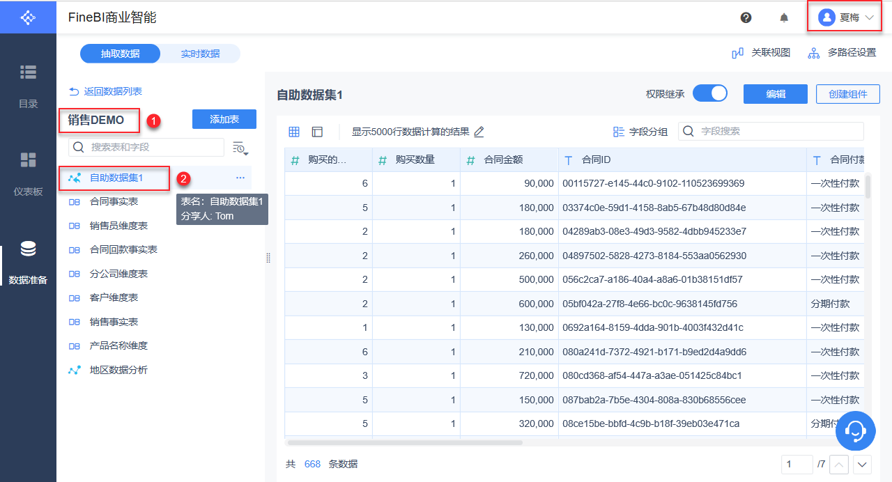892x482 pixels.
Task: Click the horizontal scrollbar under the table
Action: coord(404,442)
